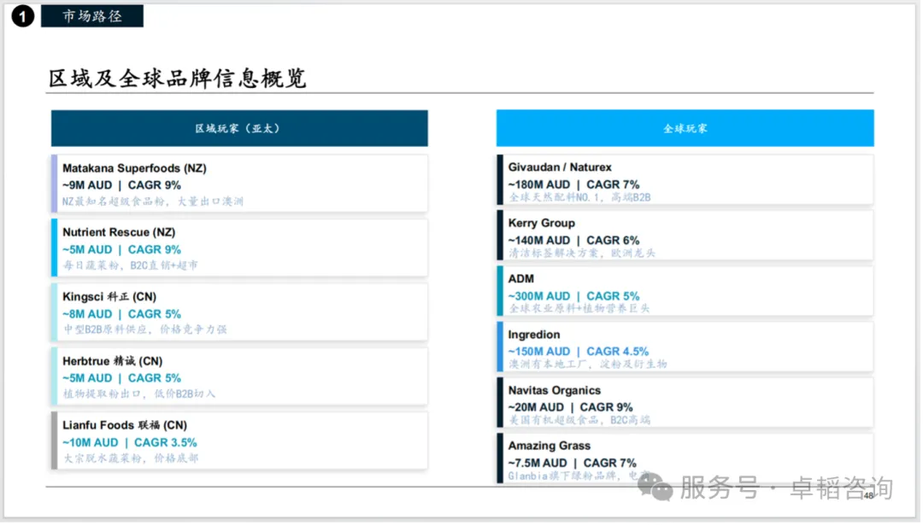Image resolution: width=923 pixels, height=525 pixels.
Task: Select the slide title 区域及全球品牌信息概览
Action: click(177, 79)
